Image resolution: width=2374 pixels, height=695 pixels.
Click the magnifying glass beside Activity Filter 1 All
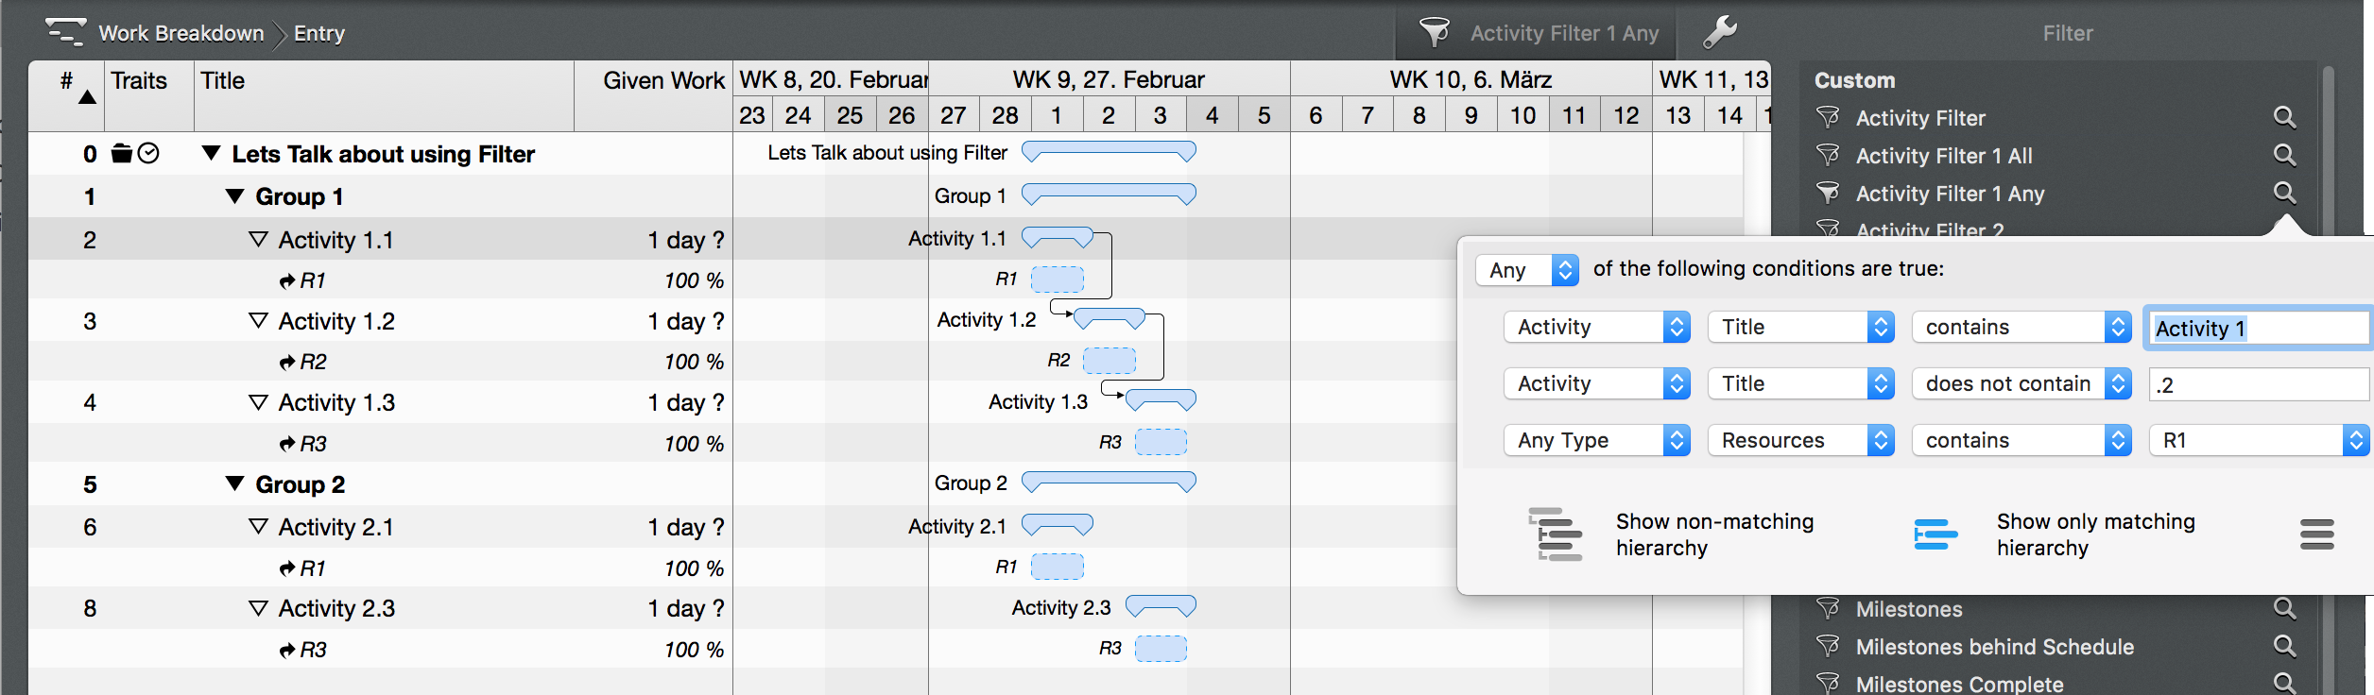pos(2286,155)
